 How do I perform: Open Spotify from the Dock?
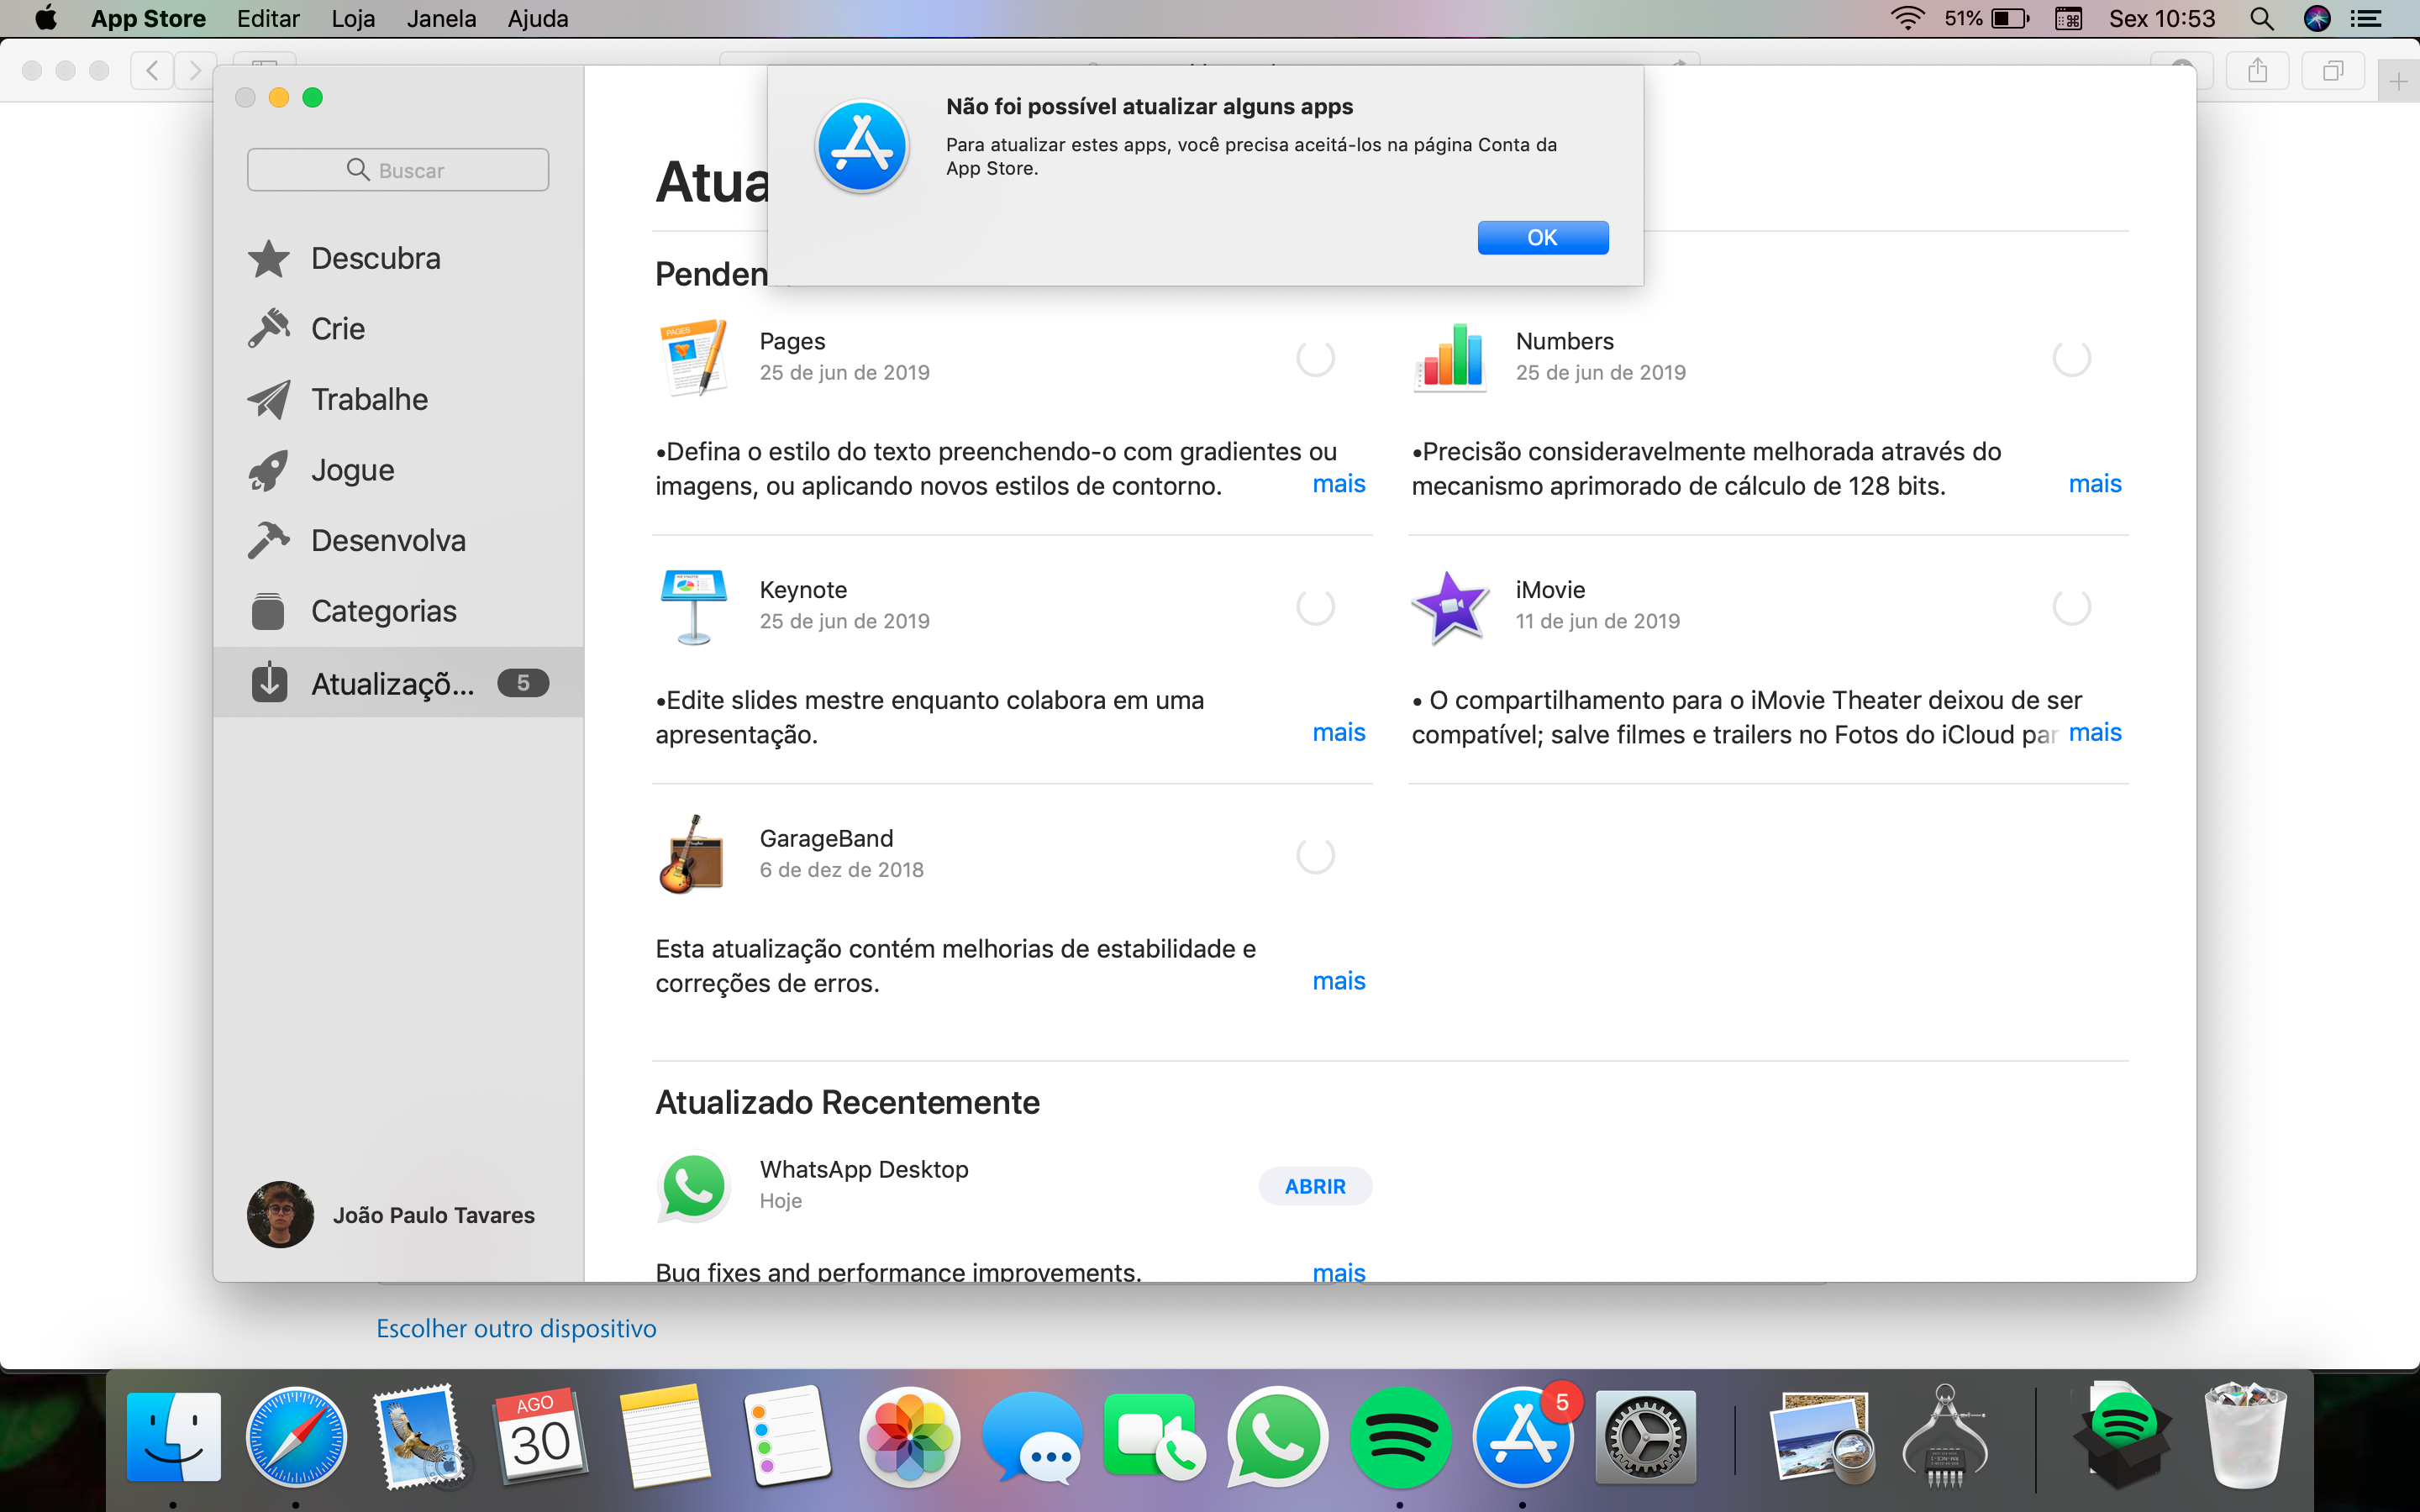(x=1399, y=1438)
